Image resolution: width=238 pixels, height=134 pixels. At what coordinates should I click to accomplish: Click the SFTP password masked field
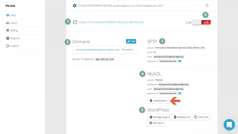(x=168, y=61)
